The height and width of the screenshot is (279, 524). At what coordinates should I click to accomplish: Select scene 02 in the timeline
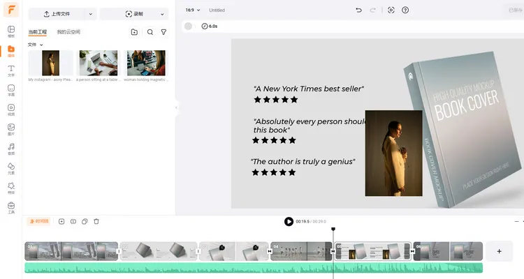coord(159,251)
